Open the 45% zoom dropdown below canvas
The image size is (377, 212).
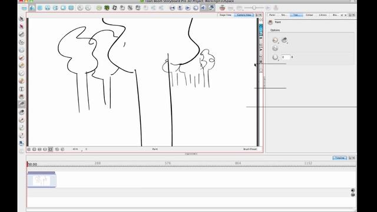[x=77, y=149]
